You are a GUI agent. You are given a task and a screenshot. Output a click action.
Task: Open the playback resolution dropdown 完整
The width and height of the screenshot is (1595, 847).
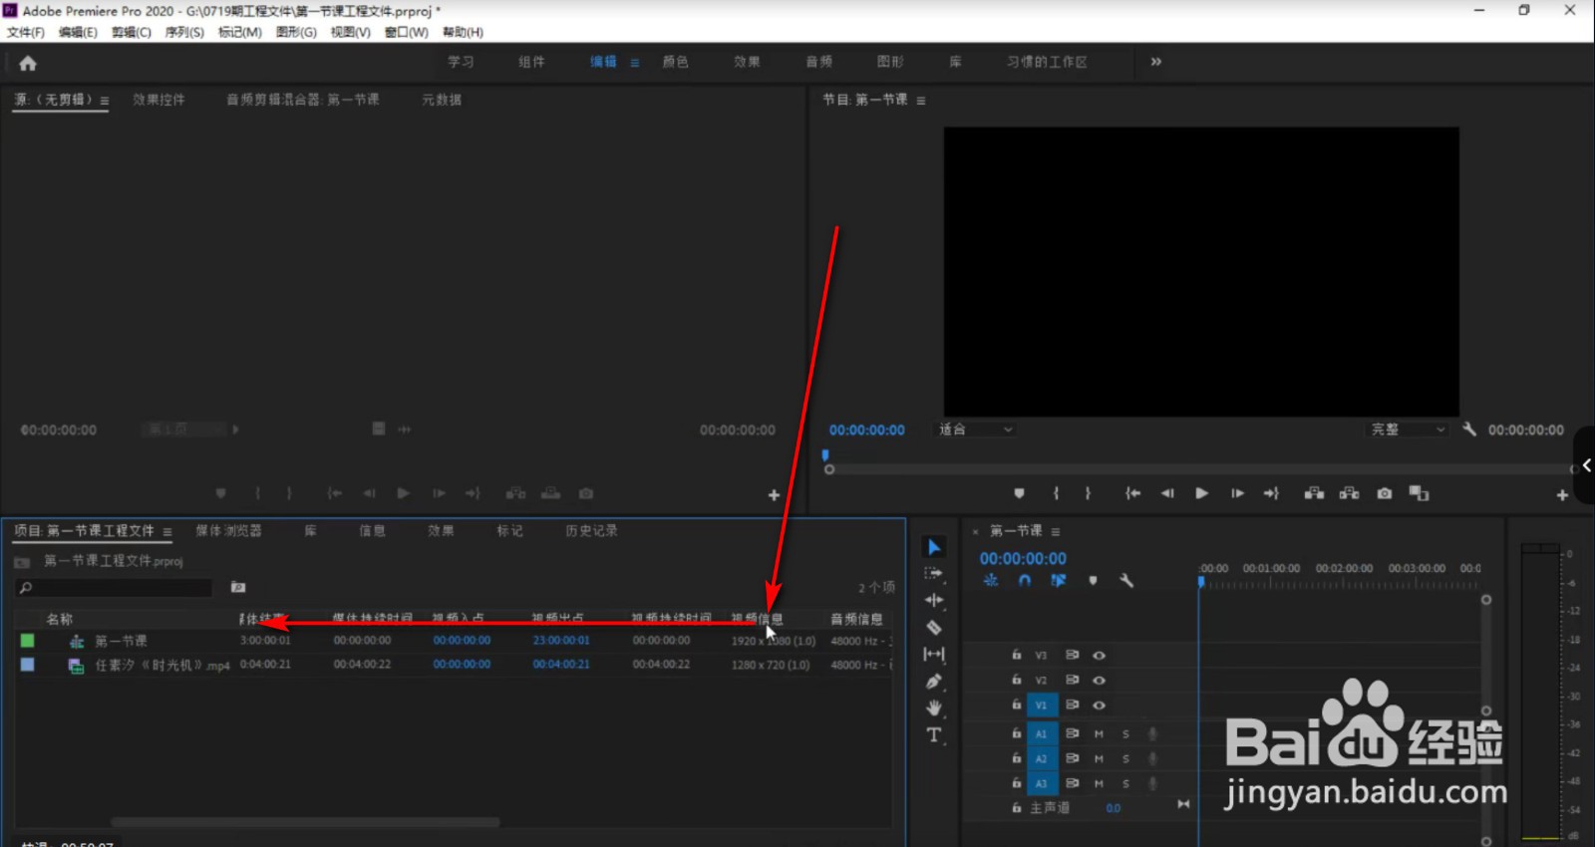tap(1407, 429)
